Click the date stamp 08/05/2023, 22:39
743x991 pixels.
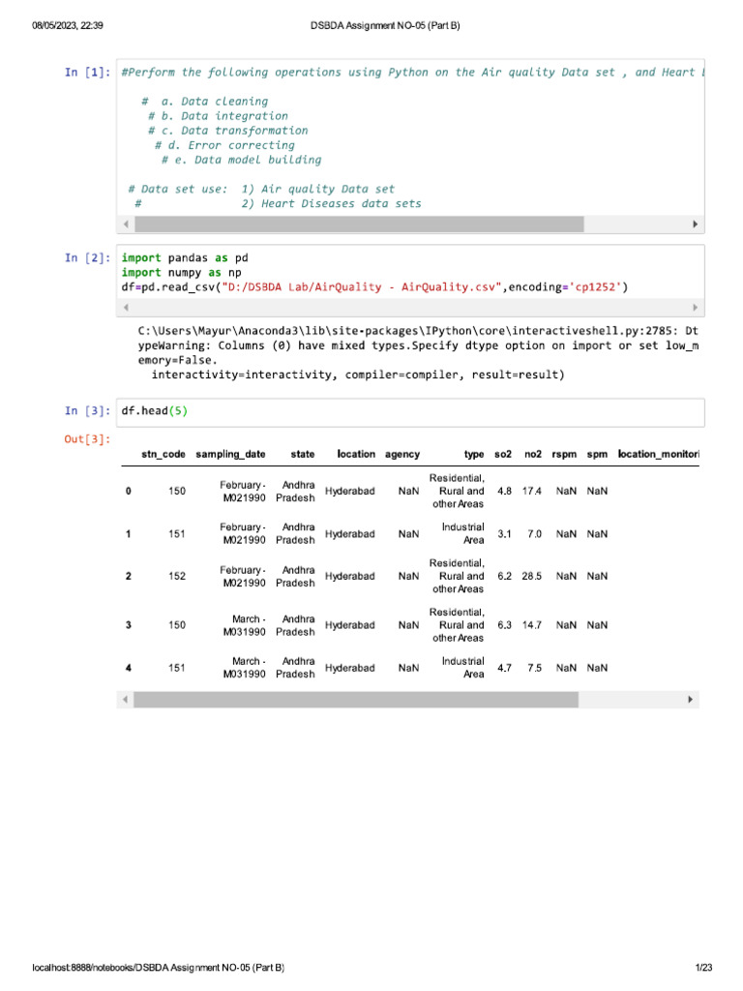[68, 26]
